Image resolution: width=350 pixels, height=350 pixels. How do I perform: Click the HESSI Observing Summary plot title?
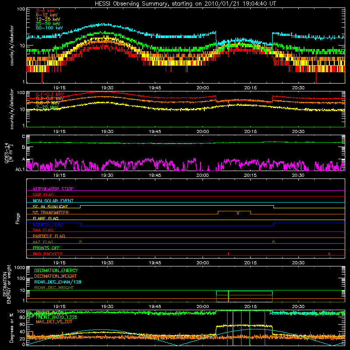pos(185,3)
